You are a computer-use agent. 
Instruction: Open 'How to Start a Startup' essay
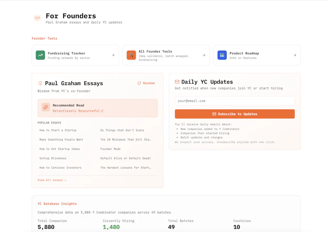click(58, 130)
